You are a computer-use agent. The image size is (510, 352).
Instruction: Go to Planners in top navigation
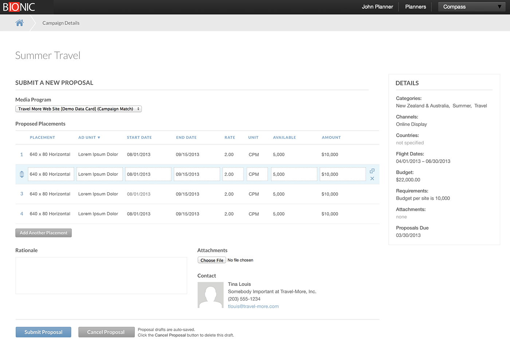point(415,7)
